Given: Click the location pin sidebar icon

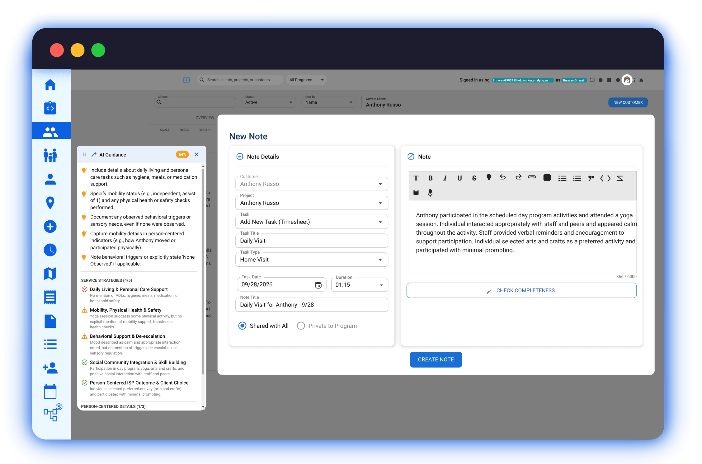Looking at the screenshot, I should point(50,203).
